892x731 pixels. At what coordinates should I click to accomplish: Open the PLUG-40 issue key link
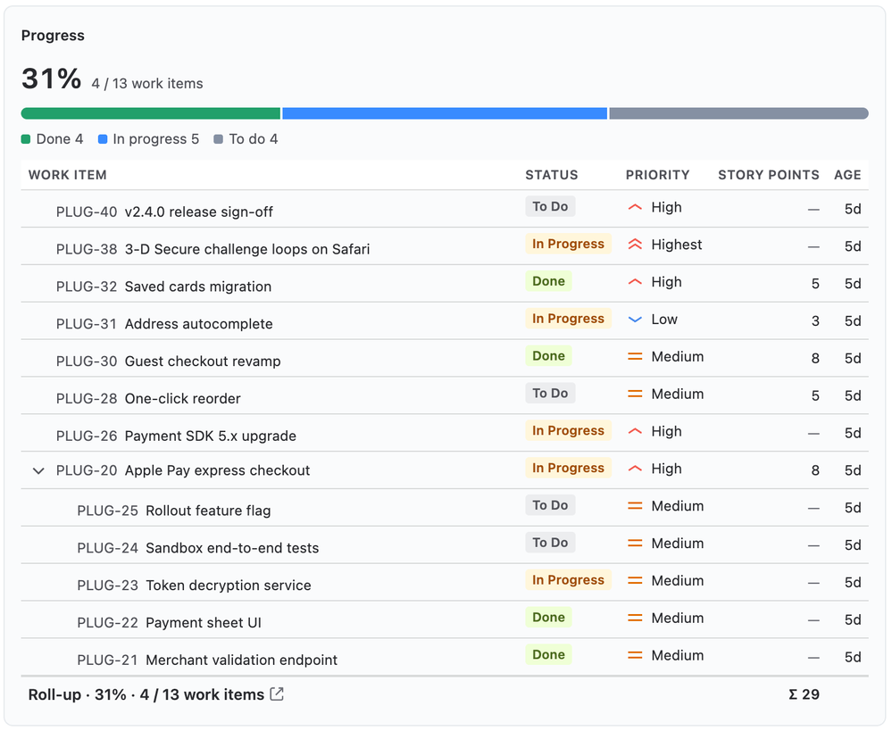coord(87,212)
